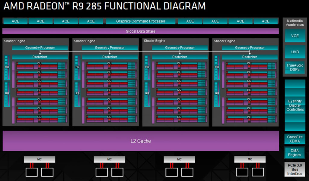Click the leftmost Shader Engine label
309x181 pixels.
tap(15, 41)
